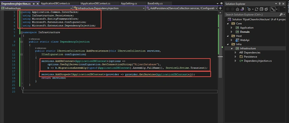
Task: Click ServiceLifetime.Transient in line 16
Action: coord(185,68)
